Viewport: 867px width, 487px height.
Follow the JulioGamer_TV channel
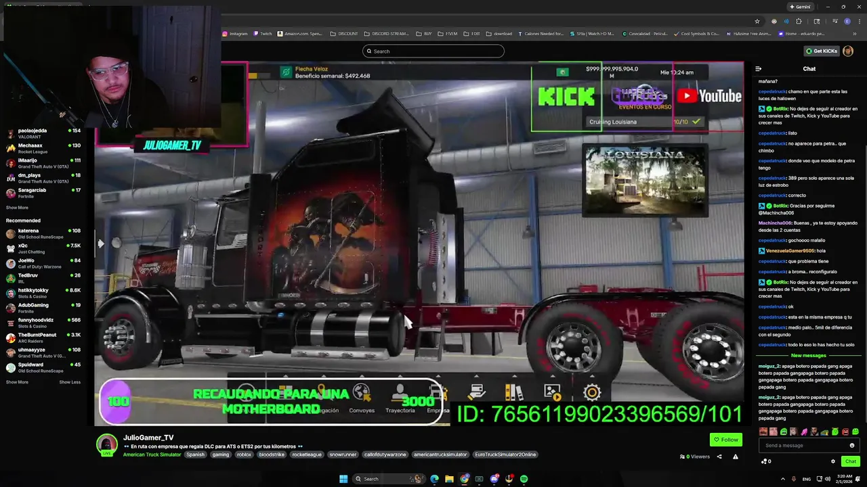click(x=725, y=440)
